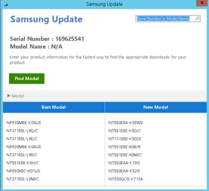Screen dimensions: 209x191
Task: Open model NP930MBE-K04US
Action: [24, 147]
